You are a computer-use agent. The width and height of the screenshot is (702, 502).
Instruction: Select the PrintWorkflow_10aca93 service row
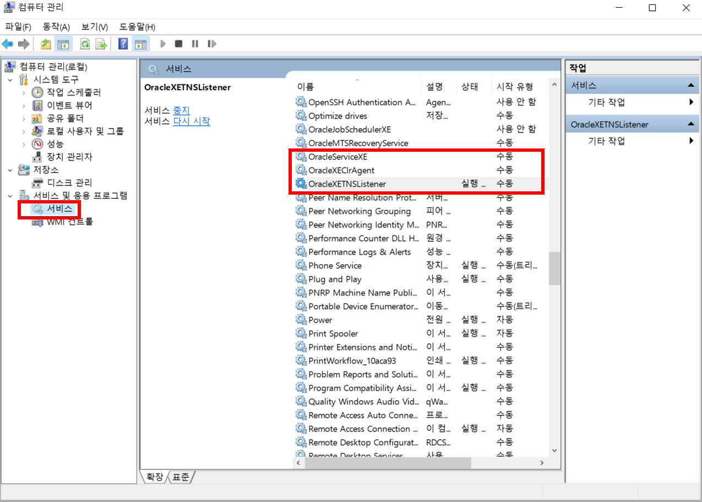point(421,361)
